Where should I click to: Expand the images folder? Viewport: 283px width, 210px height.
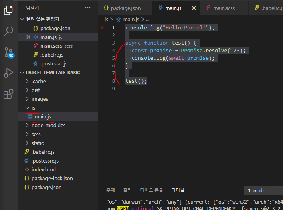27,99
